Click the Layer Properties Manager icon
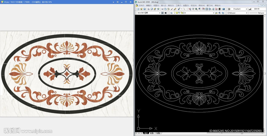This screenshot has height=136, width=267. (x=171, y=13)
